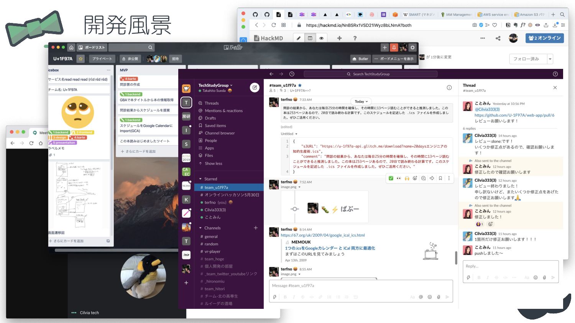Select the #general channel
The image size is (575, 323).
tap(211, 237)
